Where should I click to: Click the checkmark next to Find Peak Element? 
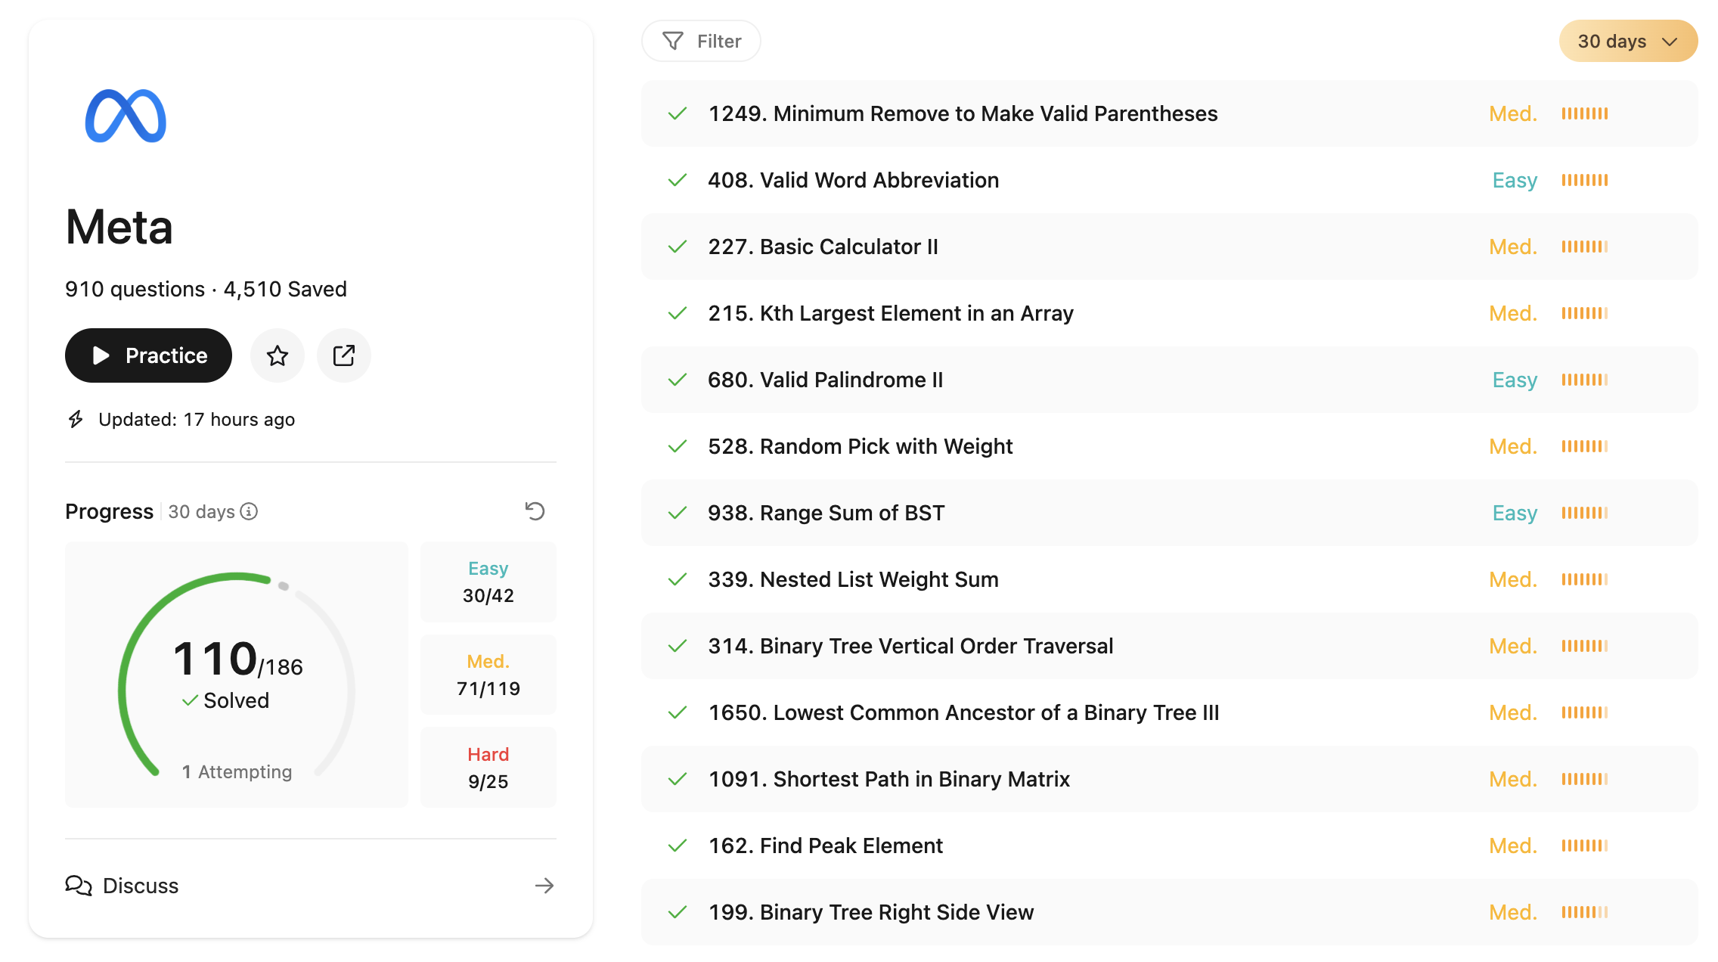678,846
